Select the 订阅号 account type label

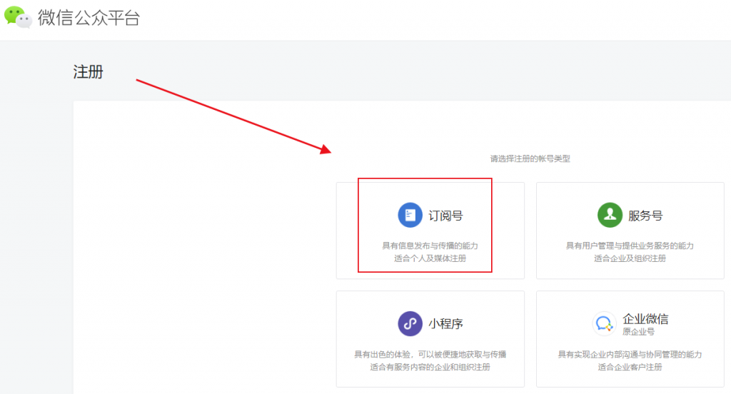pos(445,216)
